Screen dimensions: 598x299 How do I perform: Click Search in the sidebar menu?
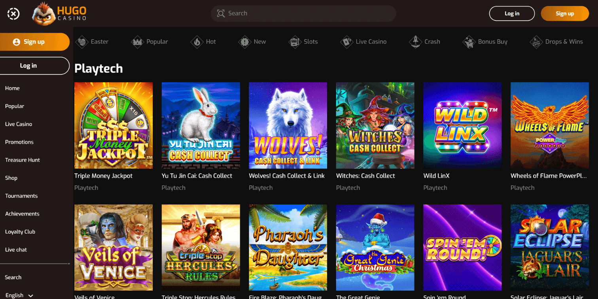click(13, 277)
